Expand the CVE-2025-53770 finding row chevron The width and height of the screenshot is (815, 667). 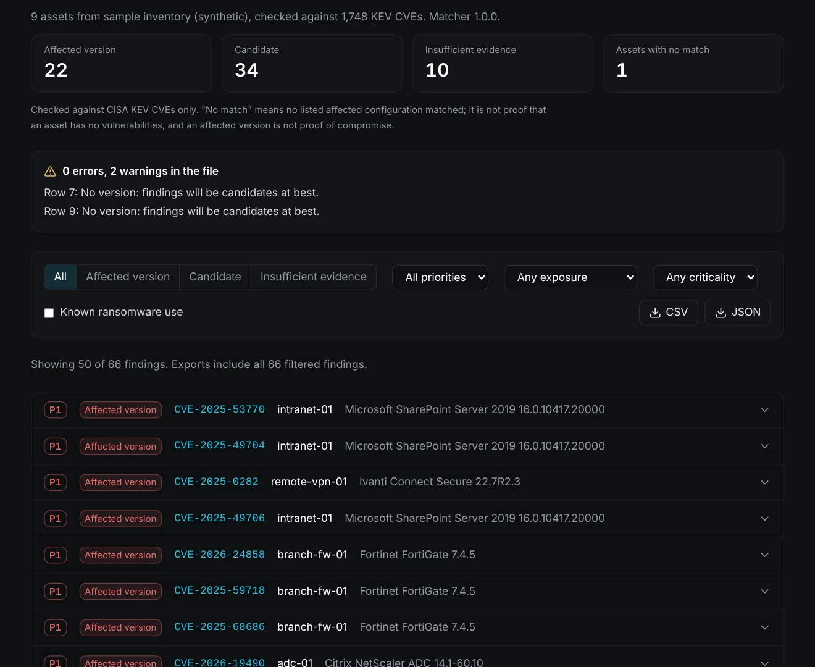[x=764, y=410]
